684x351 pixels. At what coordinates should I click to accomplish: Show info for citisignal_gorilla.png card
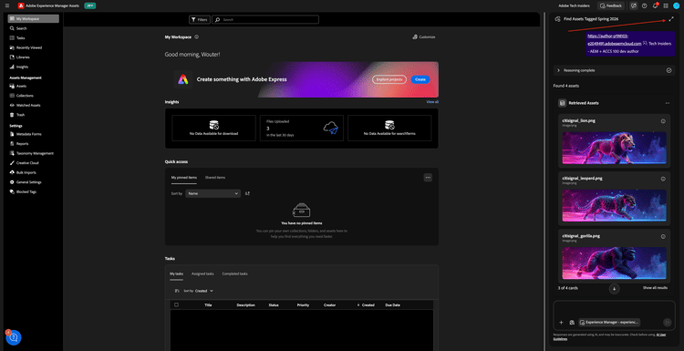pos(663,236)
